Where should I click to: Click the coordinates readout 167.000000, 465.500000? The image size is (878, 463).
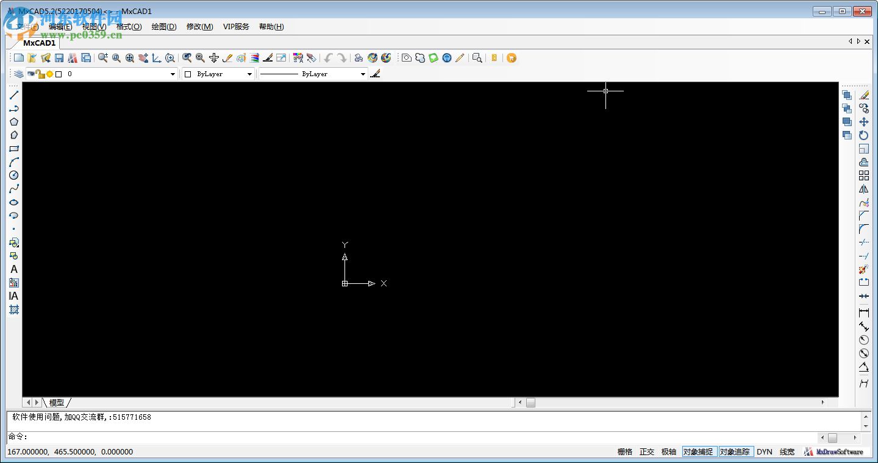[70, 452]
